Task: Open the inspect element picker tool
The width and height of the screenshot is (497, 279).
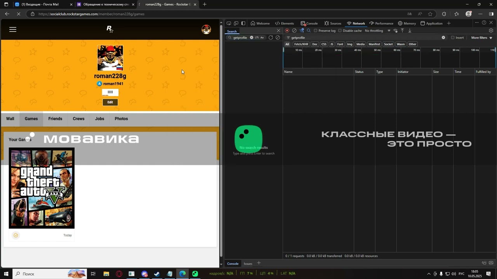Action: pos(229,23)
